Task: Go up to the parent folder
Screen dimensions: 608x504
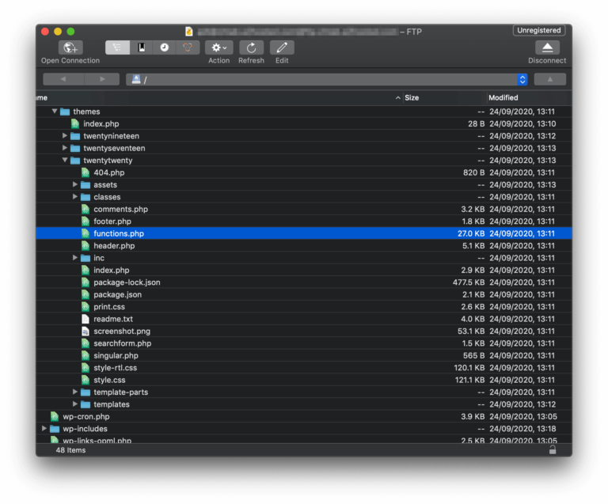Action: 549,79
